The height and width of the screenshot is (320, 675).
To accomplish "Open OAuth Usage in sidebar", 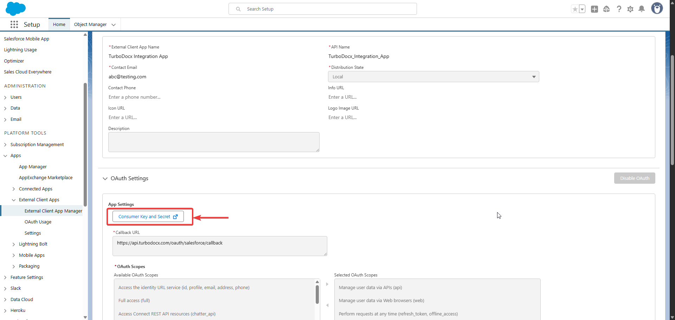I will click(x=38, y=222).
